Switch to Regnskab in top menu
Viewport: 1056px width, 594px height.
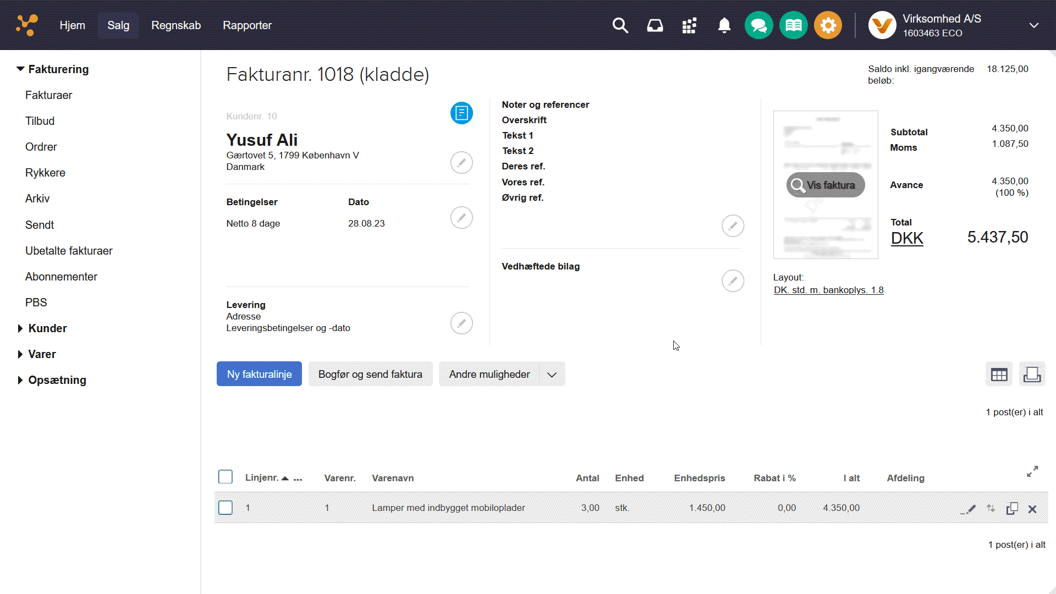click(x=176, y=25)
